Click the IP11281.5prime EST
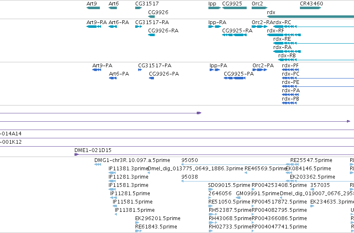 [114, 198]
